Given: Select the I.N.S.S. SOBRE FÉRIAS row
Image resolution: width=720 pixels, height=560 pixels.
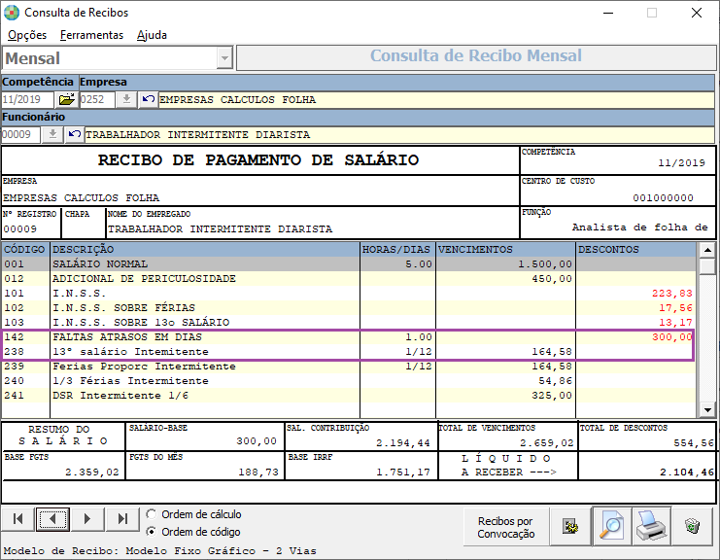Looking at the screenshot, I should 349,308.
